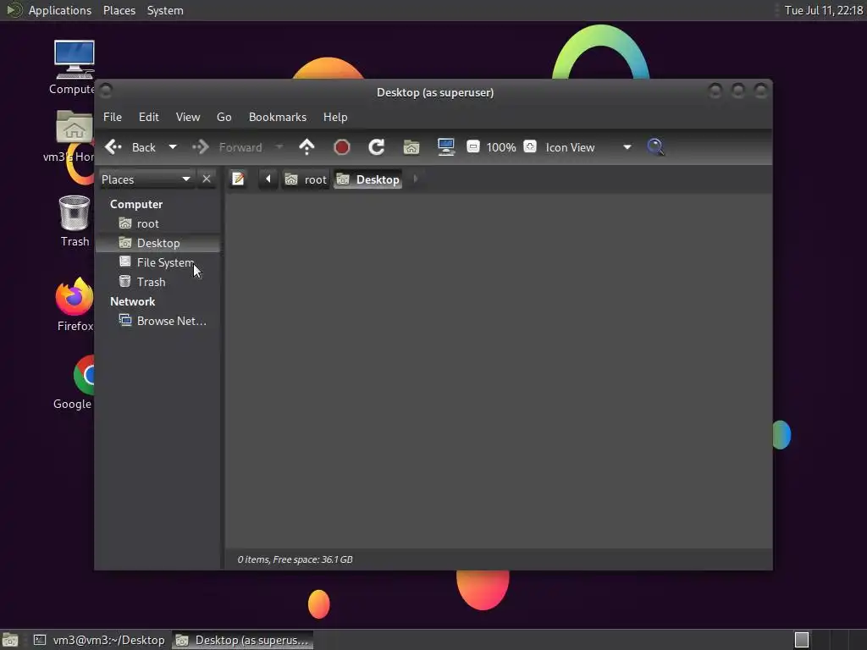Viewport: 867px width, 650px height.
Task: Select root in the sidebar
Action: pyautogui.click(x=157, y=223)
